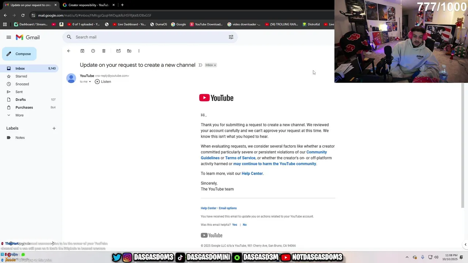Click the microphone tray icon

(423, 257)
